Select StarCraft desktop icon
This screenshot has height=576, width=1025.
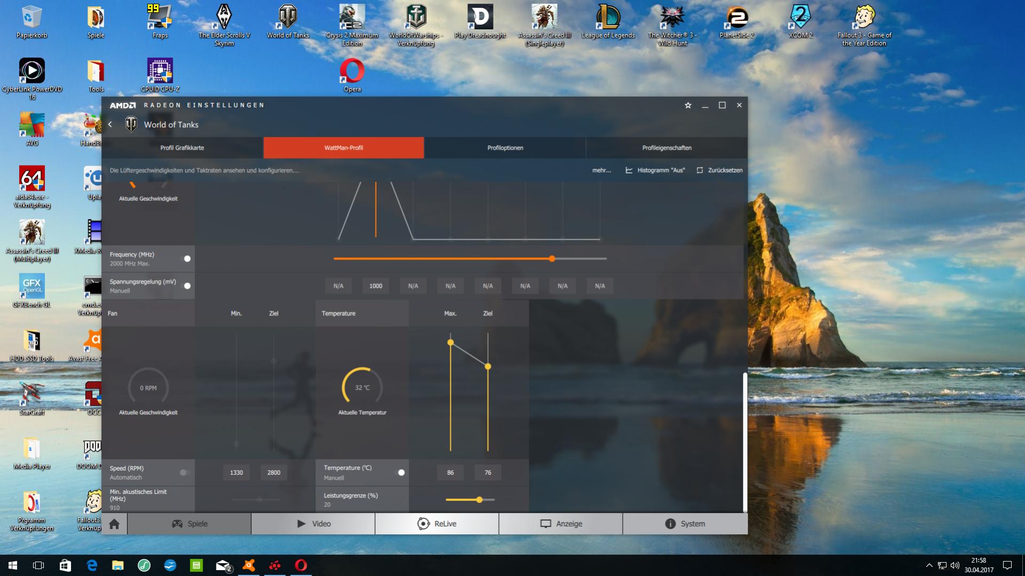coord(32,399)
